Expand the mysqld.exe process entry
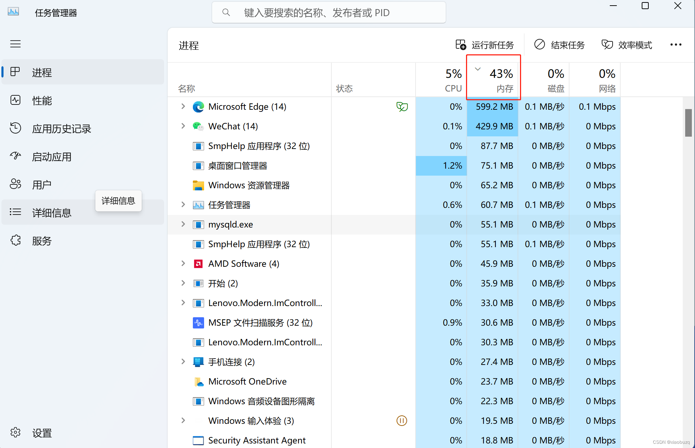Viewport: 695px width, 448px height. click(183, 224)
